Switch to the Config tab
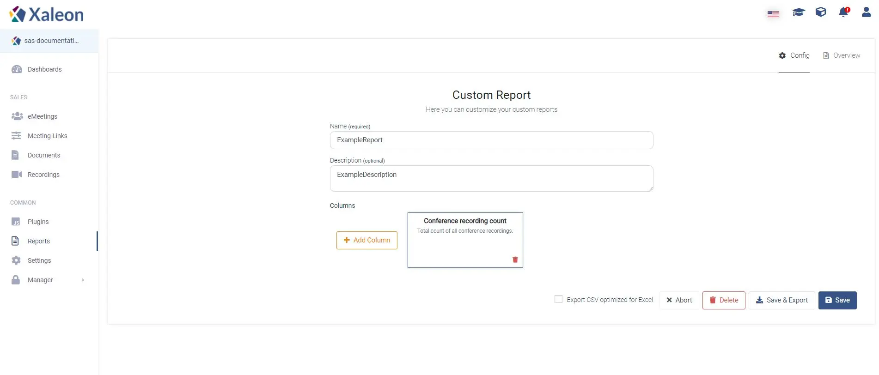Image resolution: width=879 pixels, height=375 pixels. click(x=794, y=55)
